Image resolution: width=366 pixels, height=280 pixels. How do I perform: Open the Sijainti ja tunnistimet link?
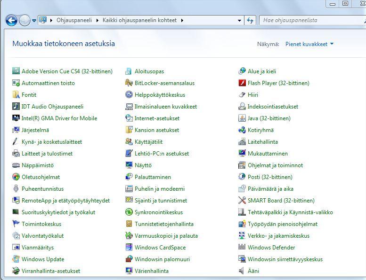tap(161, 200)
